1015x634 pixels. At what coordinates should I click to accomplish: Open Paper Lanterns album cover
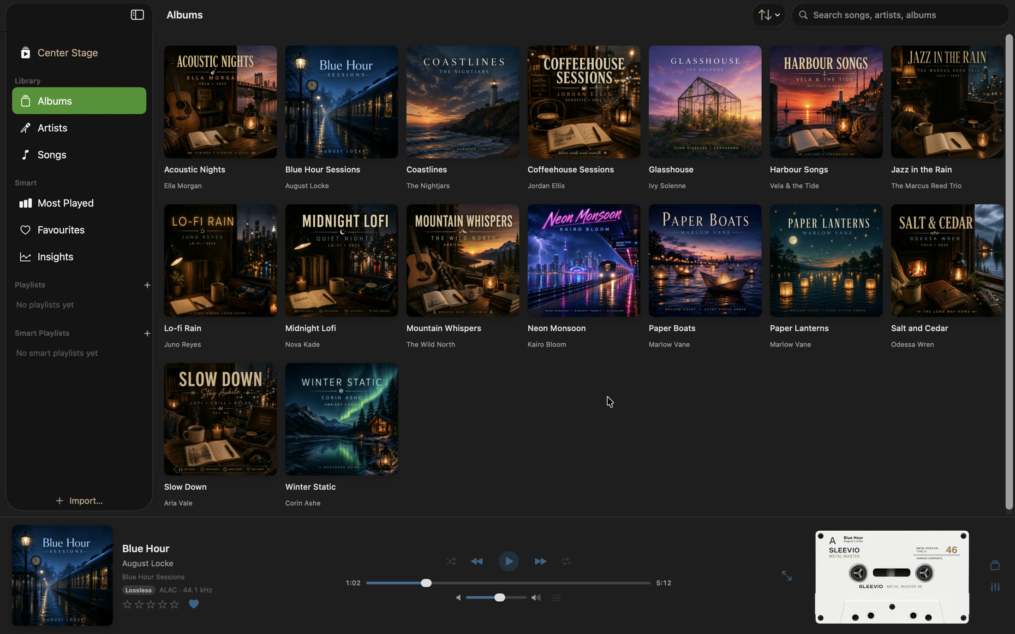coord(826,260)
